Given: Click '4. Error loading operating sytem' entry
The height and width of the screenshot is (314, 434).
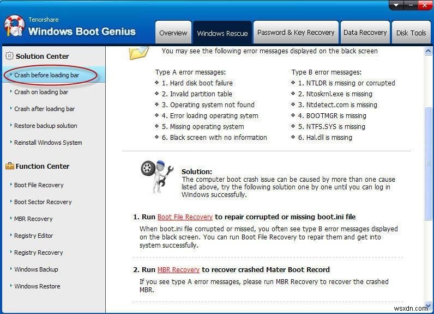Looking at the screenshot, I should [210, 116].
